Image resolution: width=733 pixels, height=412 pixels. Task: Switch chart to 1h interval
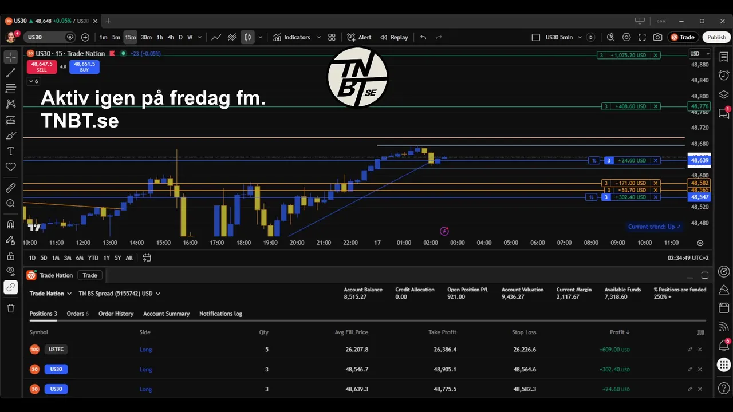160,37
